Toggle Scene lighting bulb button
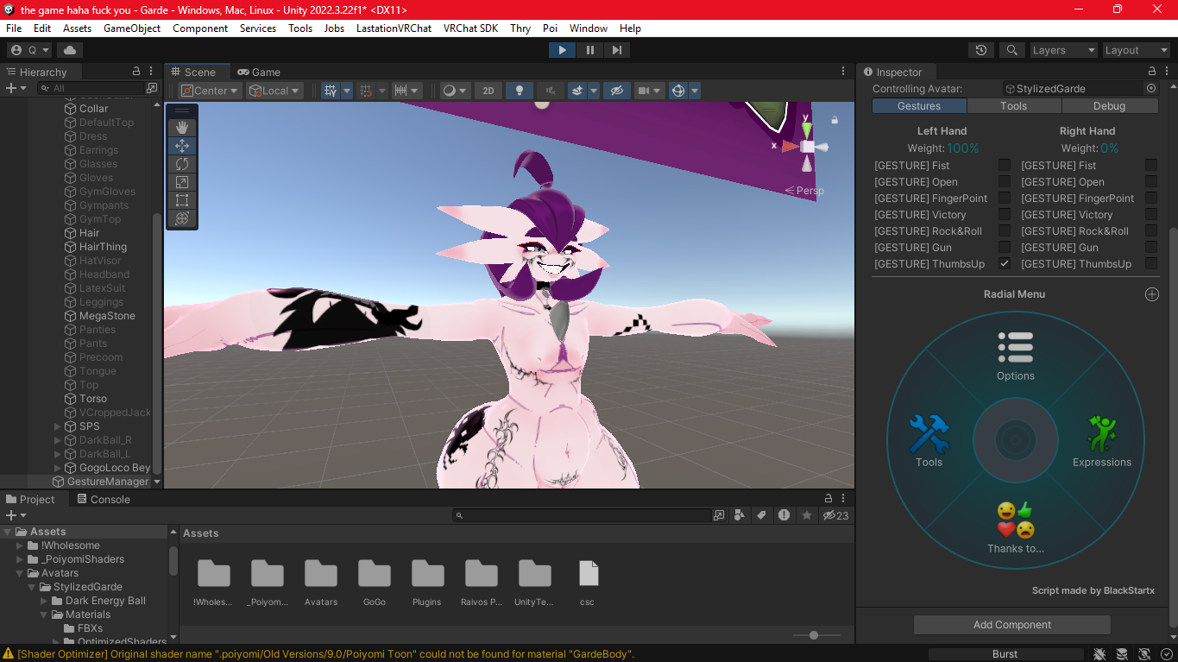The width and height of the screenshot is (1178, 662). coord(519,91)
